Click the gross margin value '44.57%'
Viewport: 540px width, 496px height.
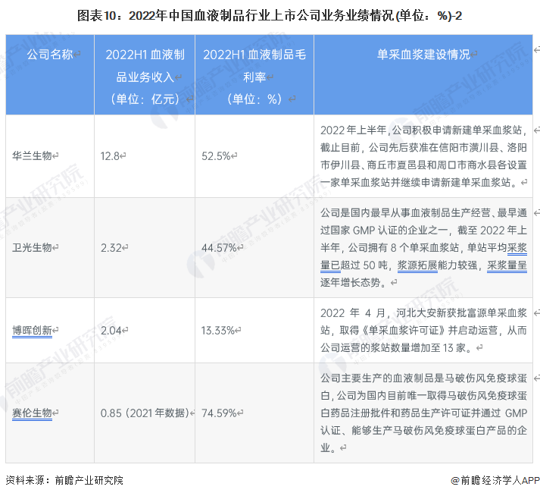coord(219,248)
